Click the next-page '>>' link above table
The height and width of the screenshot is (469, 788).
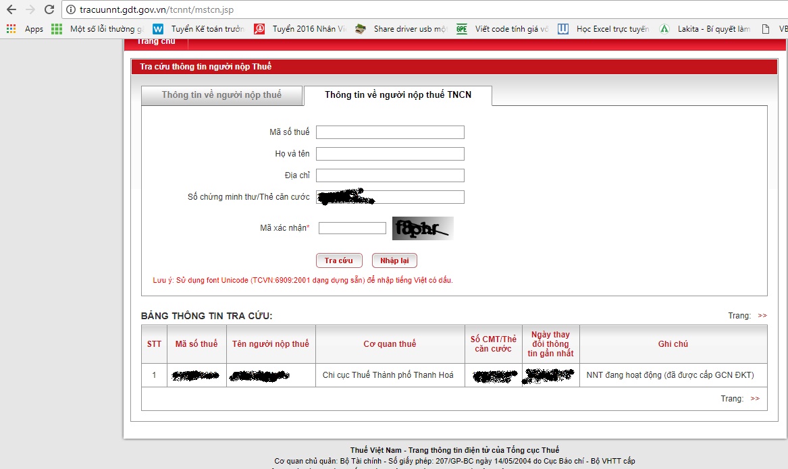(762, 316)
